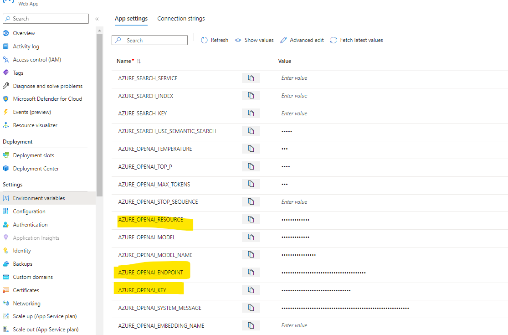Copy the AZURE_SEARCH_INDEX value

[251, 96]
